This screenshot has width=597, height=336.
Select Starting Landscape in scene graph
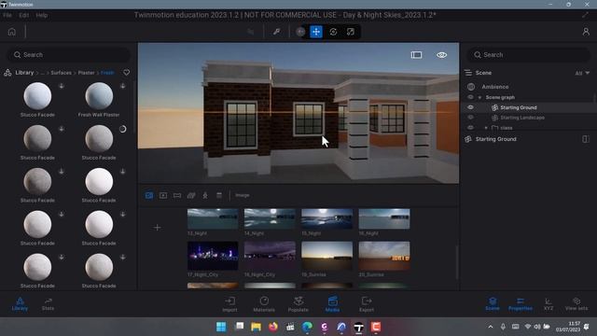tap(522, 118)
